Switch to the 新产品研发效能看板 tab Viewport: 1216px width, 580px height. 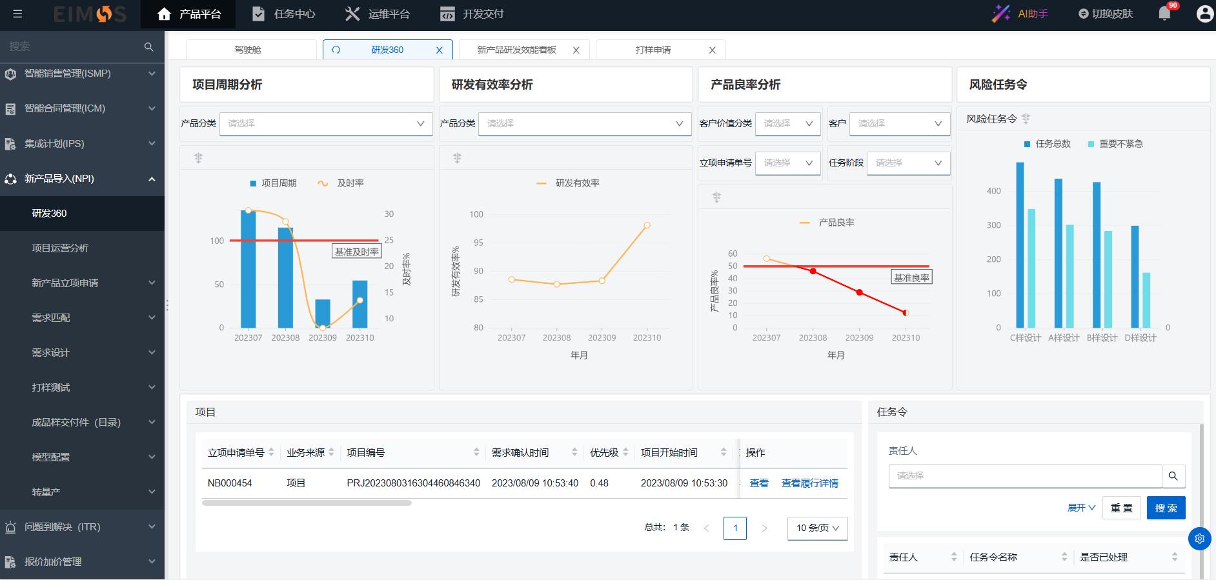coord(516,50)
